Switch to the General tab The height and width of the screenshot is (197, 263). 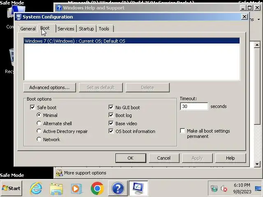tap(28, 29)
